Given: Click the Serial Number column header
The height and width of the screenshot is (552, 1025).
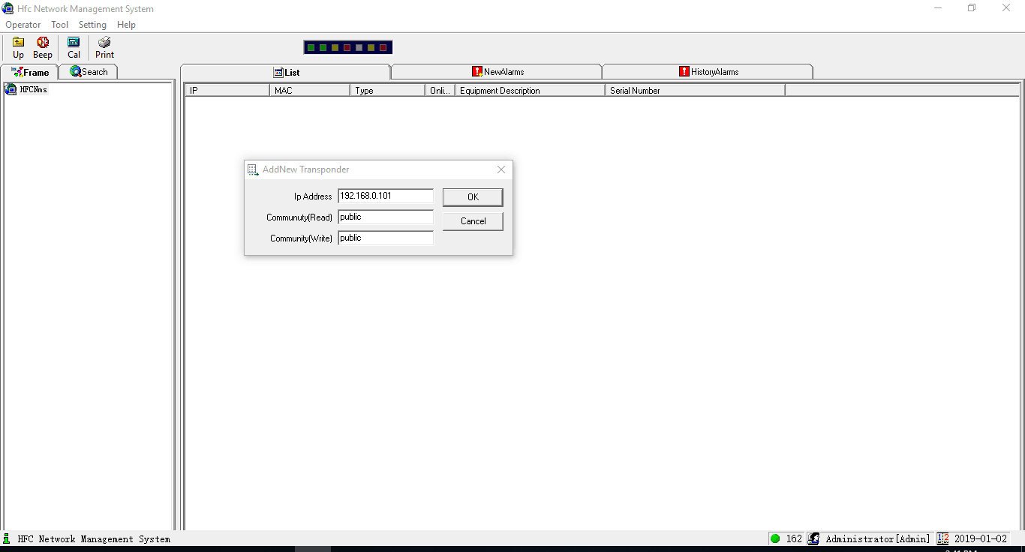Looking at the screenshot, I should [x=695, y=90].
